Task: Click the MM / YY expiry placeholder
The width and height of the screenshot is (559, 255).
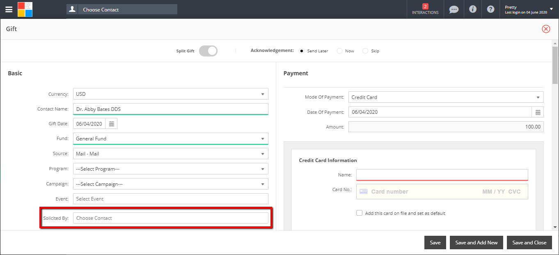Action: point(494,192)
